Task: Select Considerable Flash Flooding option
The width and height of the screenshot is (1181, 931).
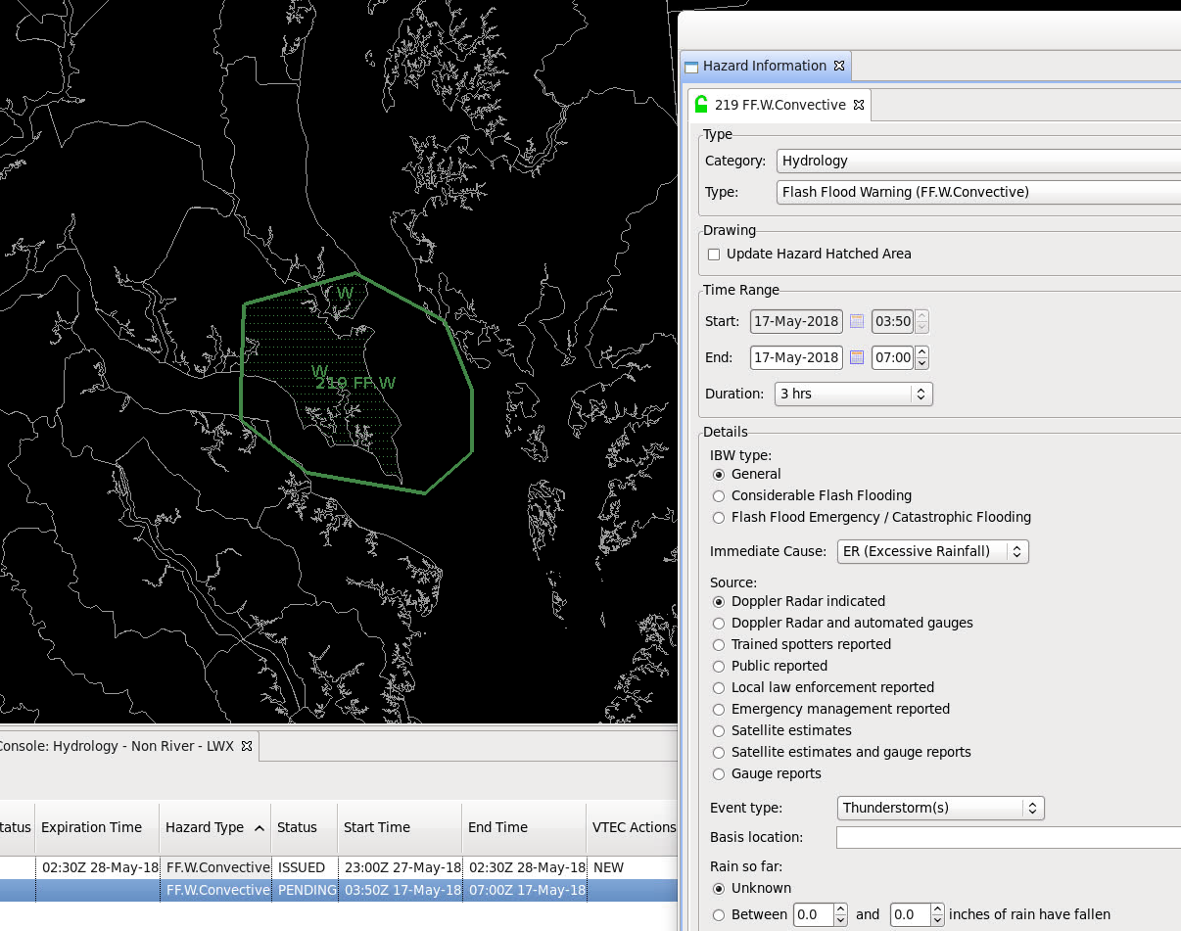Action: [x=719, y=496]
